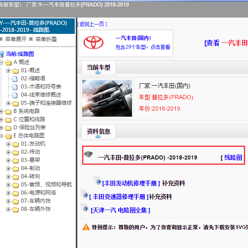This screenshot has width=248, height=248.
Task: Click the folder icon for B 系统电路
Action: point(8,112)
